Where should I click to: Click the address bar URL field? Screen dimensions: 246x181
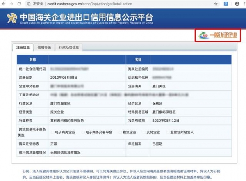(123, 3)
